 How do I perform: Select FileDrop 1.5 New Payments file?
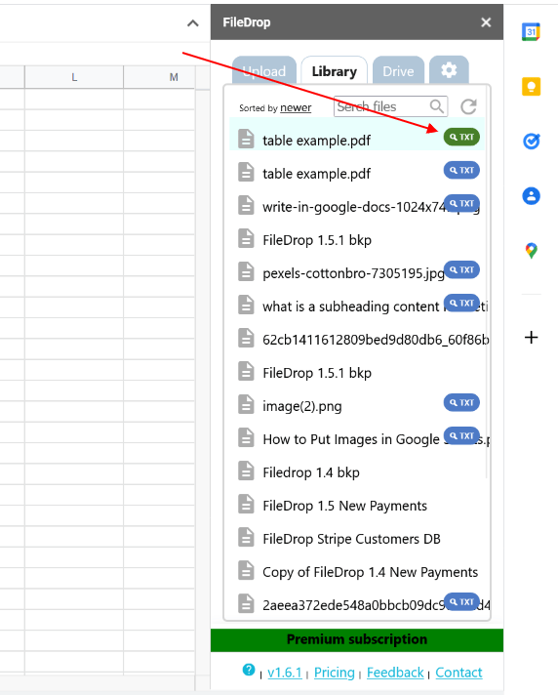click(344, 506)
